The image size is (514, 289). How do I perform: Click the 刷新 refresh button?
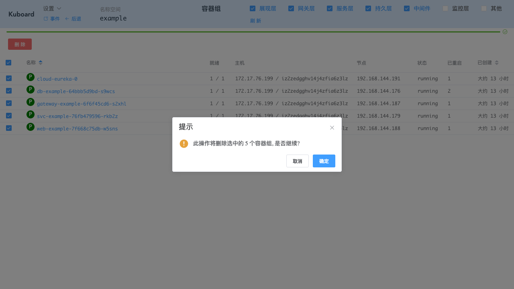point(255,21)
